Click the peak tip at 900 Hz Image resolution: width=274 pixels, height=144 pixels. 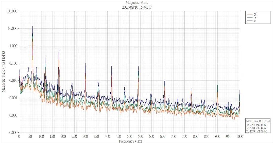tap(217, 85)
